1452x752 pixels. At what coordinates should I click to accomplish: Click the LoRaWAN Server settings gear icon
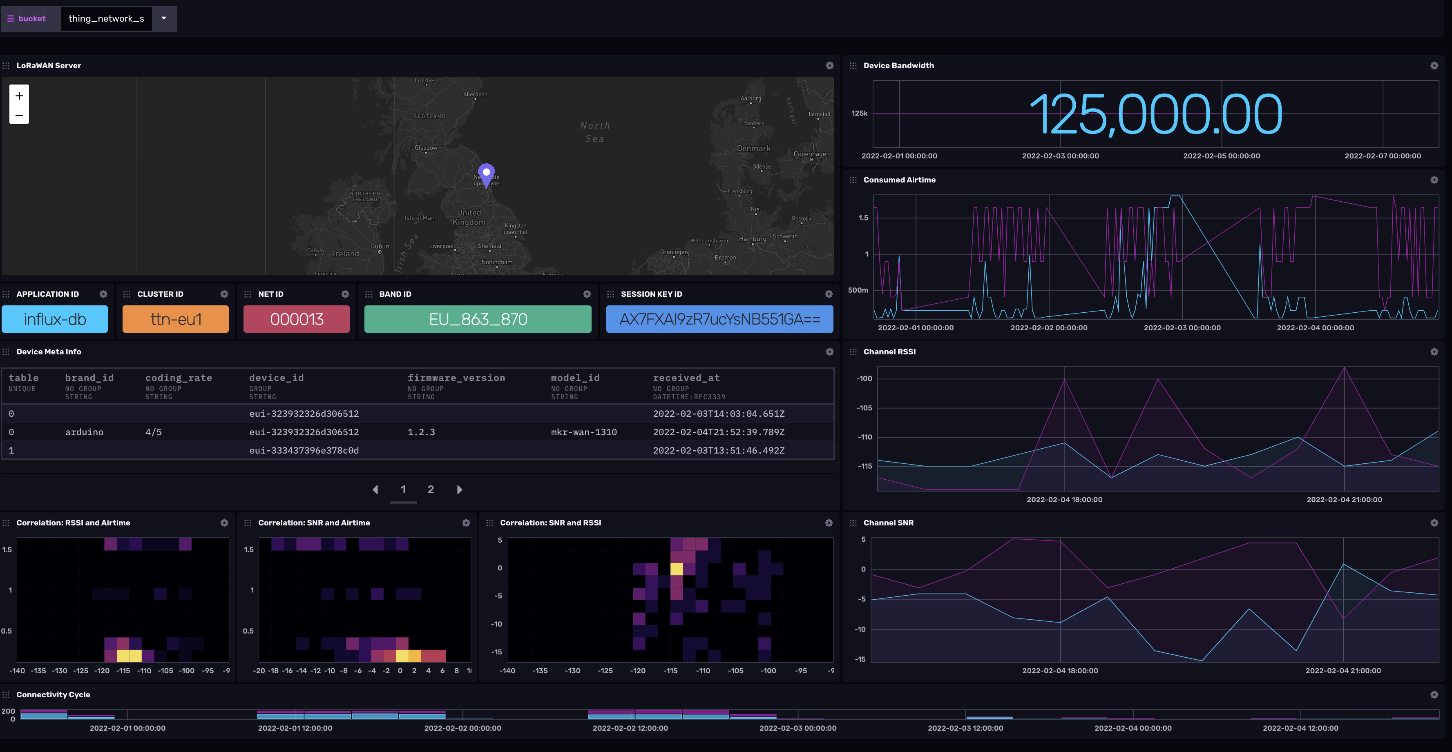tap(829, 65)
